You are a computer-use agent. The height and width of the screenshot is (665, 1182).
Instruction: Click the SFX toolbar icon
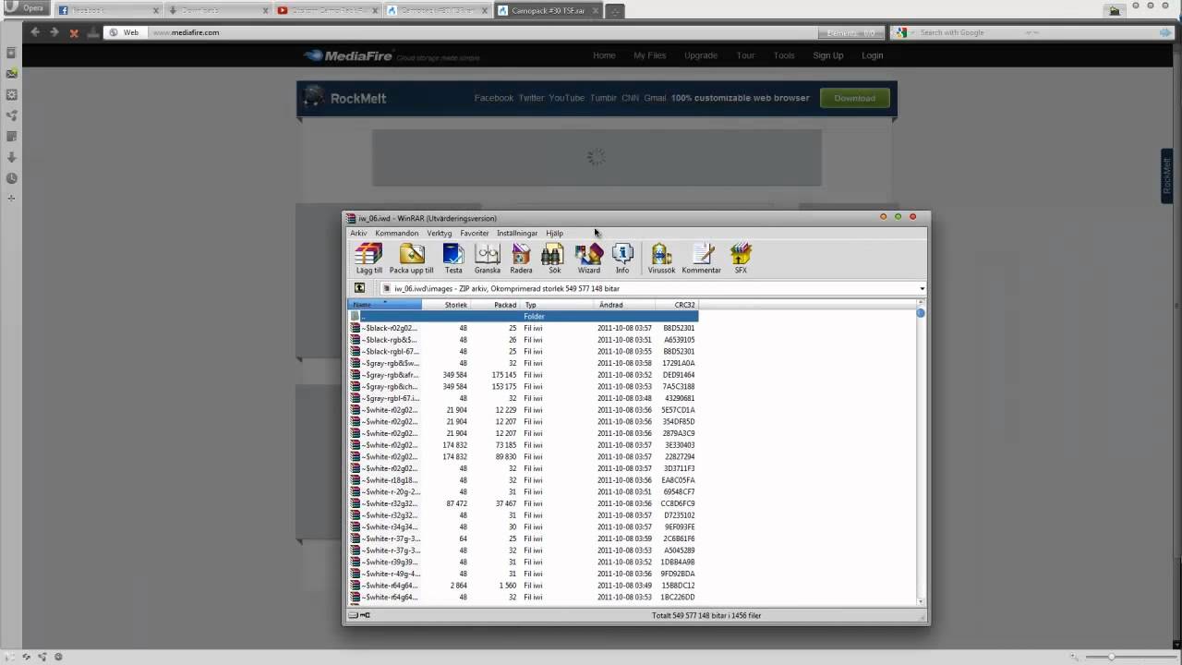741,258
